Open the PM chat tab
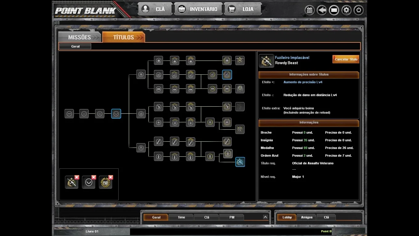This screenshot has height=236, width=419. pyautogui.click(x=232, y=217)
